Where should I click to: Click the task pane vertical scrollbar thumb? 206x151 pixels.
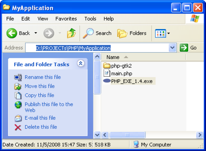pos(97,77)
